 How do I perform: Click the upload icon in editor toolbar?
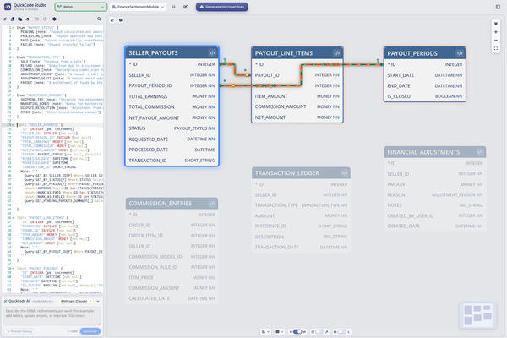pyautogui.click(x=28, y=19)
